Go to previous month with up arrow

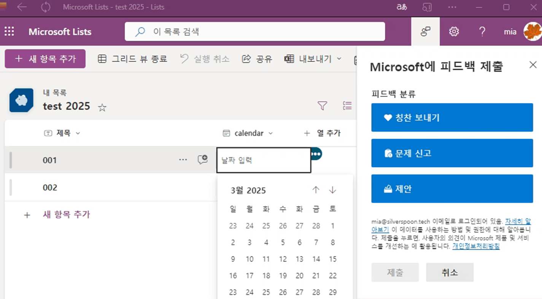316,190
